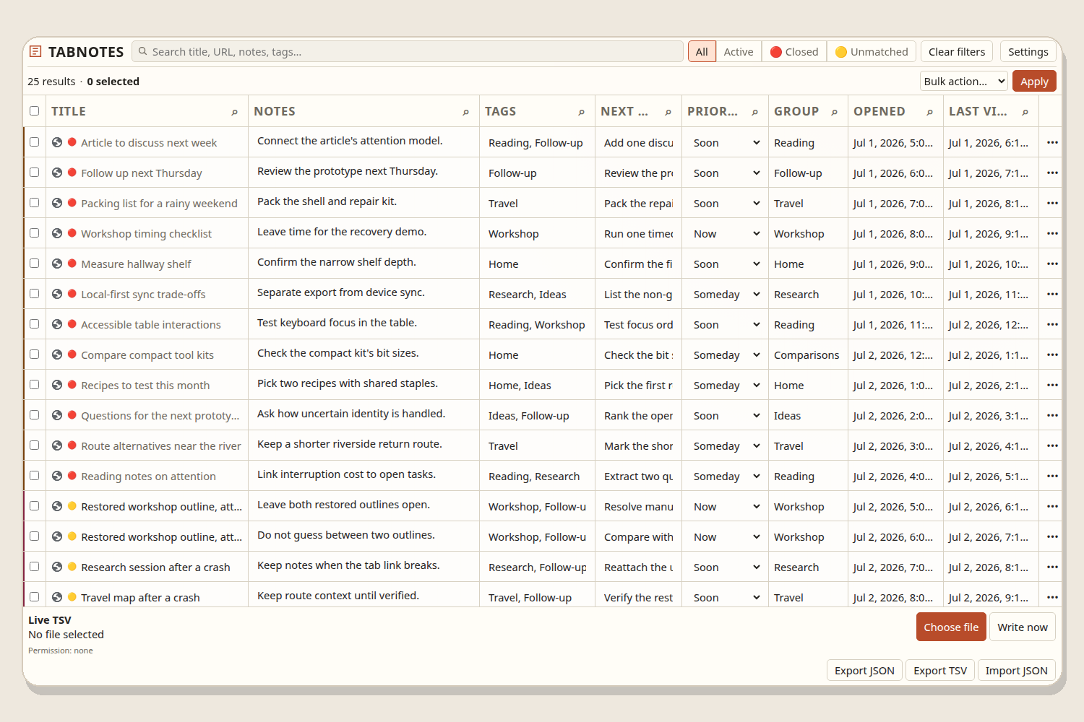
Task: Click the NOTES column filter search icon
Action: point(466,112)
